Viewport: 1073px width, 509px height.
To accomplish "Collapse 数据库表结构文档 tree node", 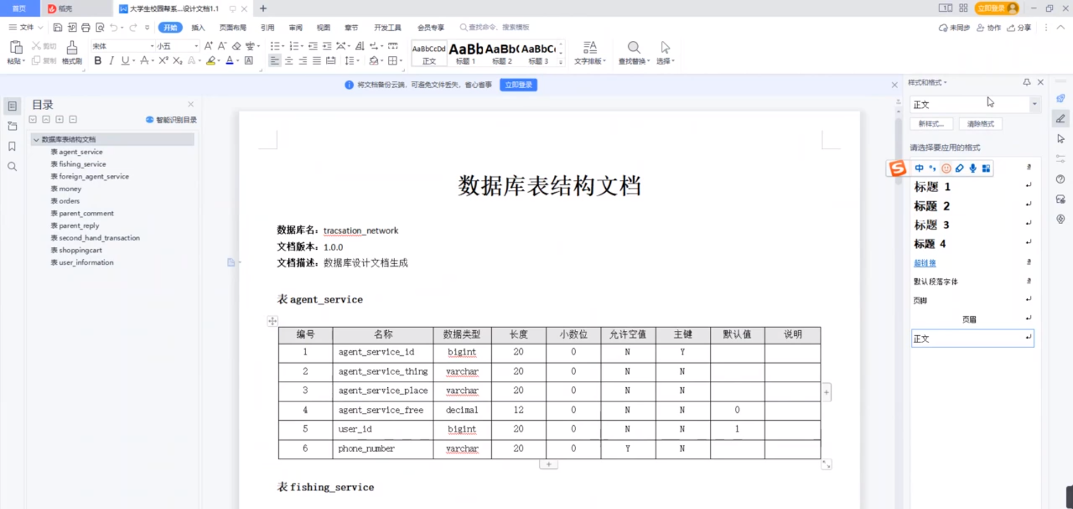I will [x=36, y=139].
